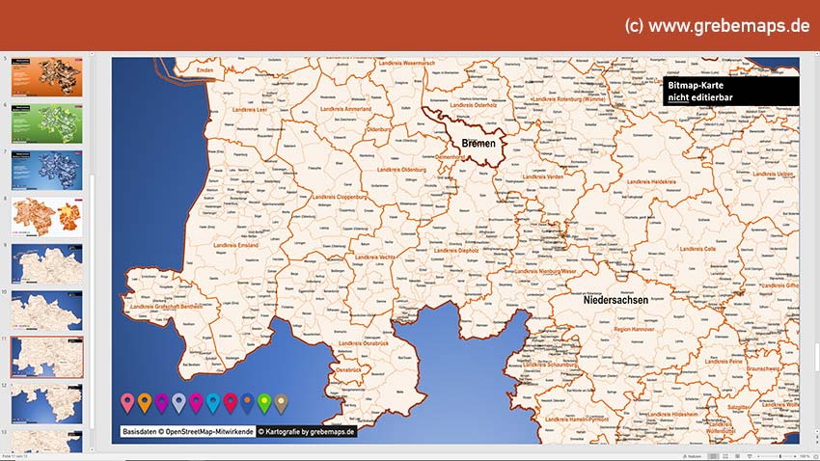Click the zoom slider handle
This screenshot has height=461, width=820.
(780, 456)
